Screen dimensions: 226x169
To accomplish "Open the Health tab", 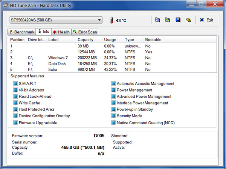I will pyautogui.click(x=61, y=32).
